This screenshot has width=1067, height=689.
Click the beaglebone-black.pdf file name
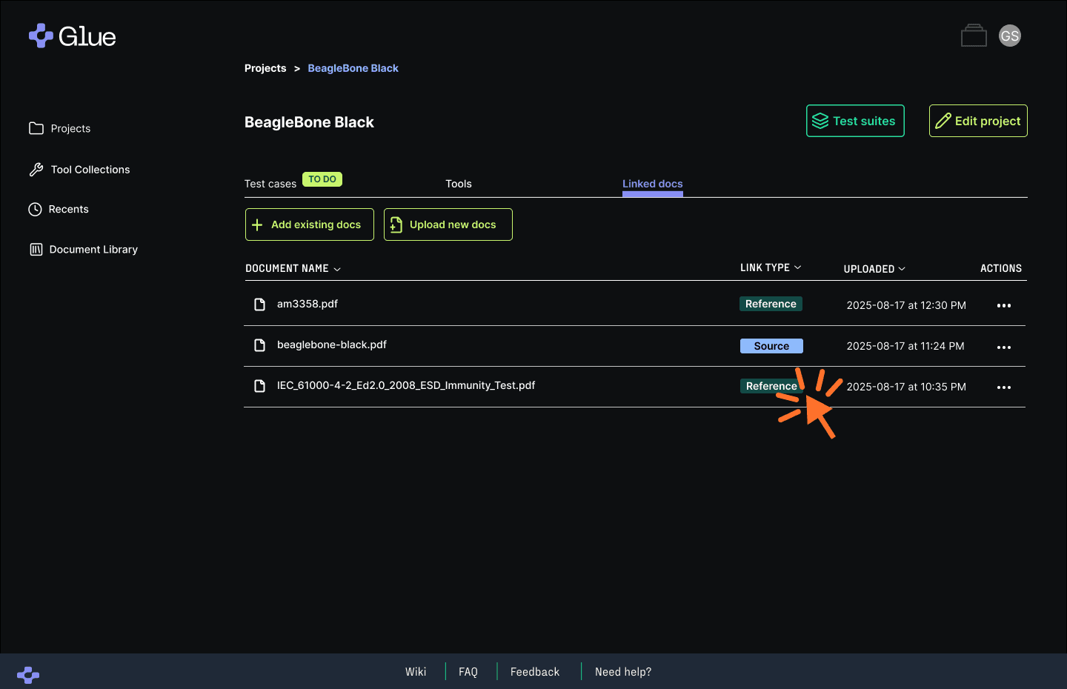click(x=332, y=344)
